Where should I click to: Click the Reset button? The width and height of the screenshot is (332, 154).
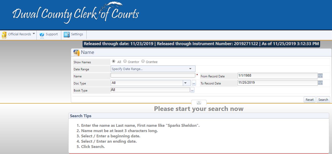(x=309, y=100)
